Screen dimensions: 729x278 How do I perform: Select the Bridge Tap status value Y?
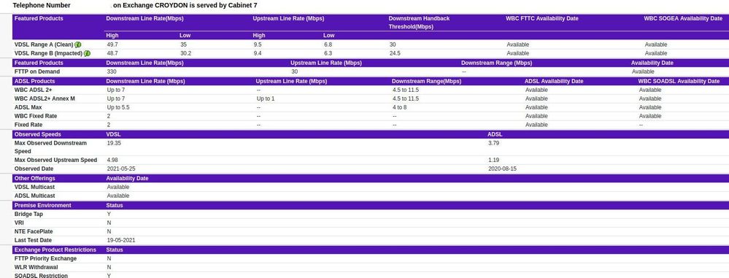click(109, 215)
